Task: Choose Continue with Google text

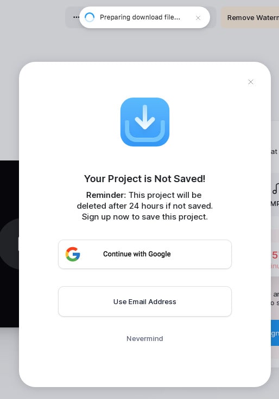Action: (x=137, y=254)
